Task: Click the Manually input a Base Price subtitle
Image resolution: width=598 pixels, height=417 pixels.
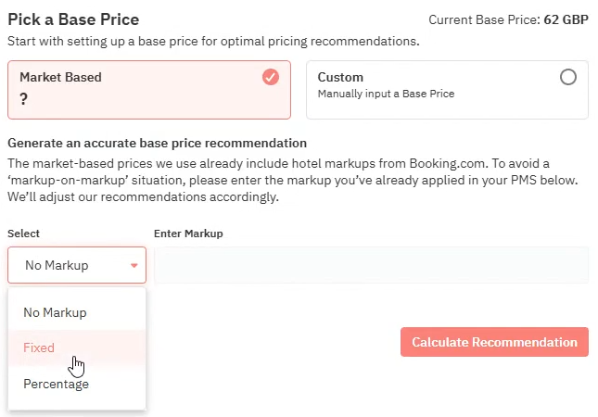Action: coord(386,94)
